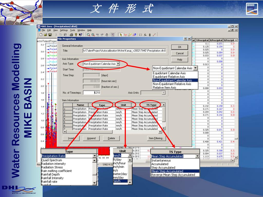Open the enlarged TS Type dropdown arrow
The width and height of the screenshot is (263, 197).
(198, 156)
